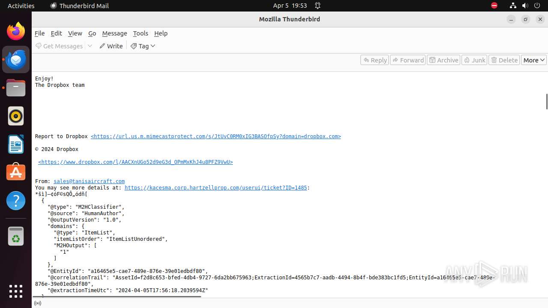The height and width of the screenshot is (308, 548).
Task: Click the Reply button
Action: coord(375,60)
